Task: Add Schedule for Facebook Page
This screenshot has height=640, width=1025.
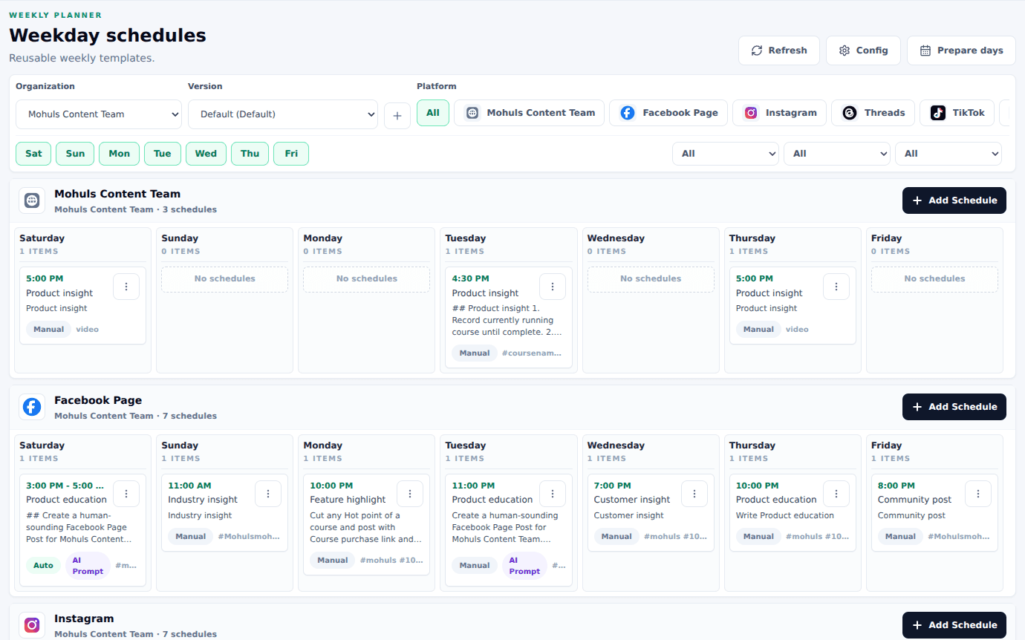Action: (x=954, y=407)
